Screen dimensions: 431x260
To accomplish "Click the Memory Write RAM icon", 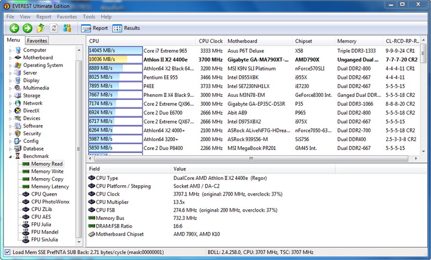I will click(26, 172).
